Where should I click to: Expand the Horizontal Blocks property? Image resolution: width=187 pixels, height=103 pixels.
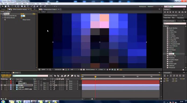tap(3, 16)
